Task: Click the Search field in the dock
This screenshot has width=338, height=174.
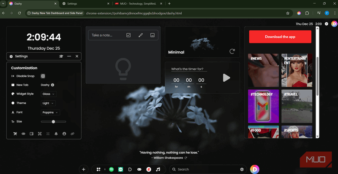Action: (x=208, y=169)
